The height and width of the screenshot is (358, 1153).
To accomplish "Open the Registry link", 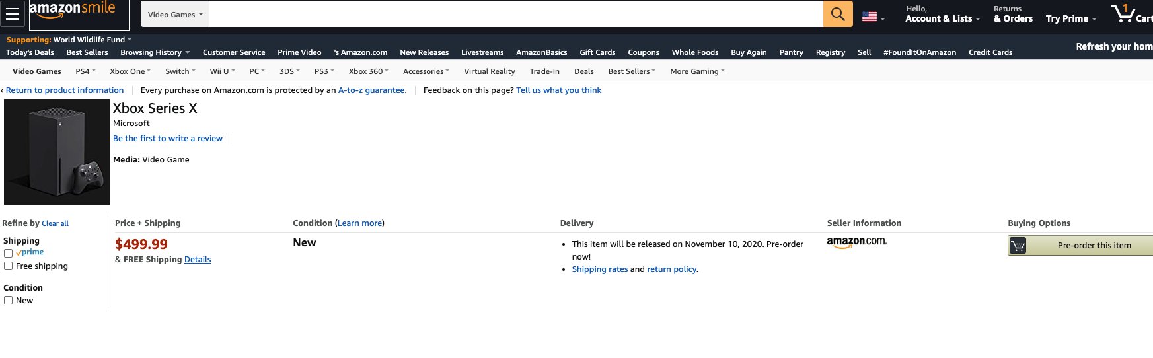I will tap(831, 52).
